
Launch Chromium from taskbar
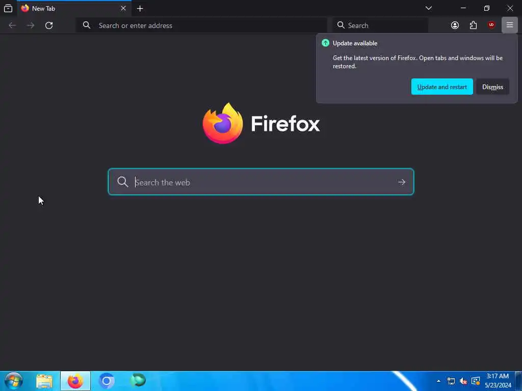107,381
